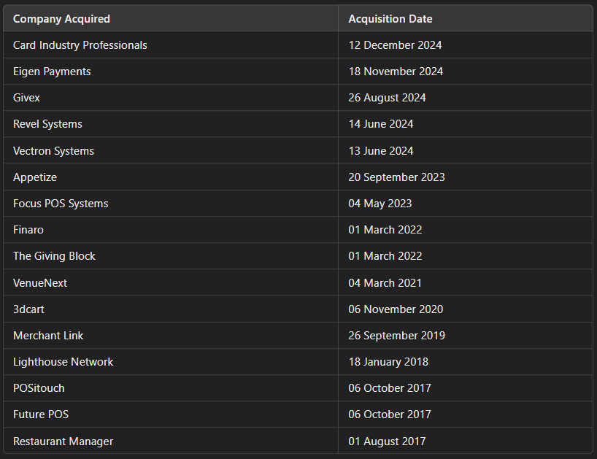Select the 18 January 2018 date
The width and height of the screenshot is (597, 459).
coord(388,361)
